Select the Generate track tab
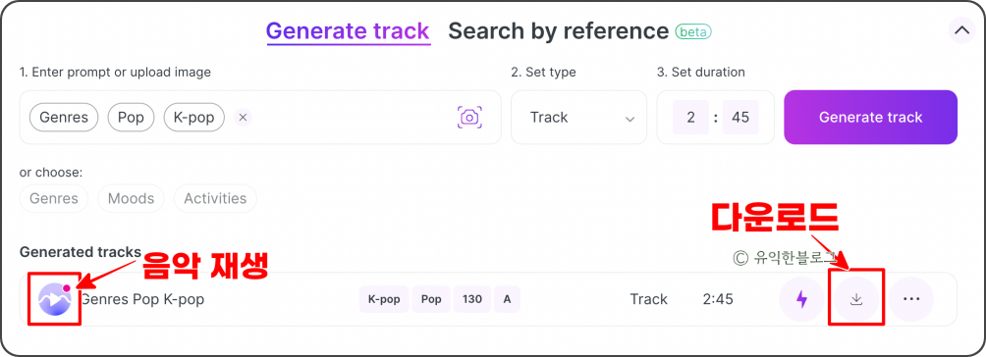 pyautogui.click(x=348, y=30)
